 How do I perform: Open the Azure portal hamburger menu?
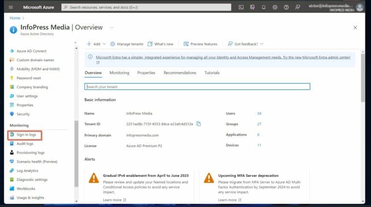[x=11, y=7]
